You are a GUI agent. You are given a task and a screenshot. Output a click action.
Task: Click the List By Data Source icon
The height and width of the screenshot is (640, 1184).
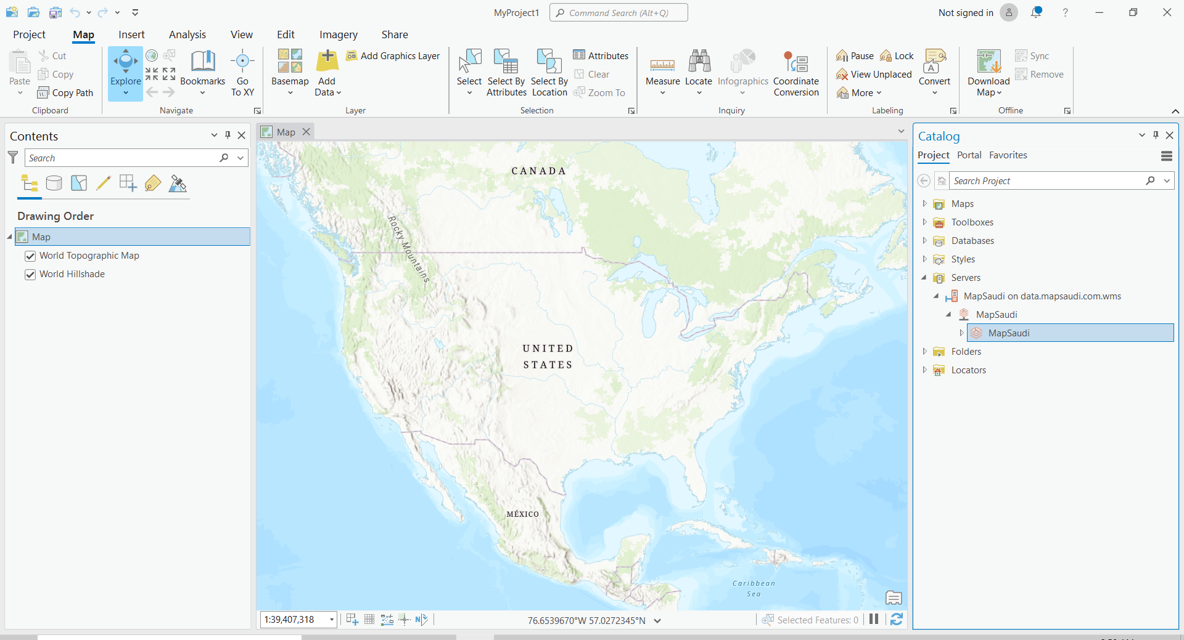[54, 183]
